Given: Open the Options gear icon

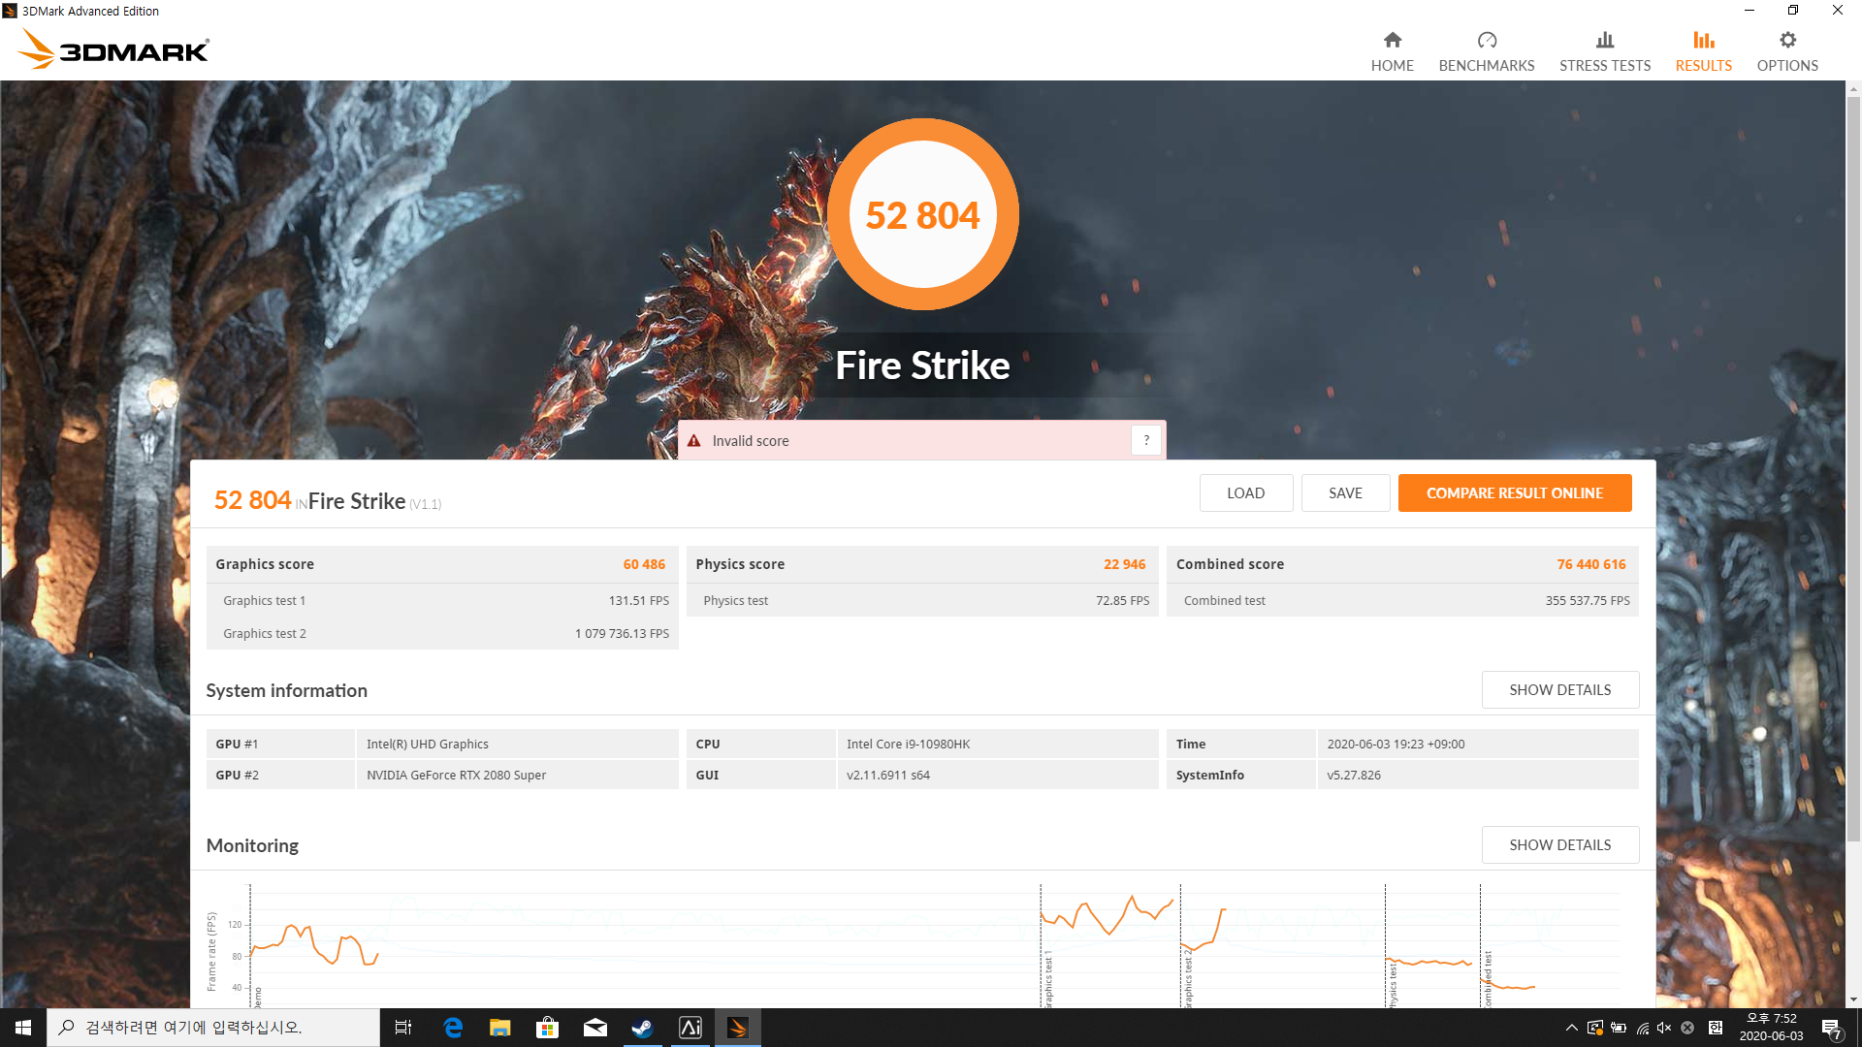Looking at the screenshot, I should pyautogui.click(x=1787, y=41).
